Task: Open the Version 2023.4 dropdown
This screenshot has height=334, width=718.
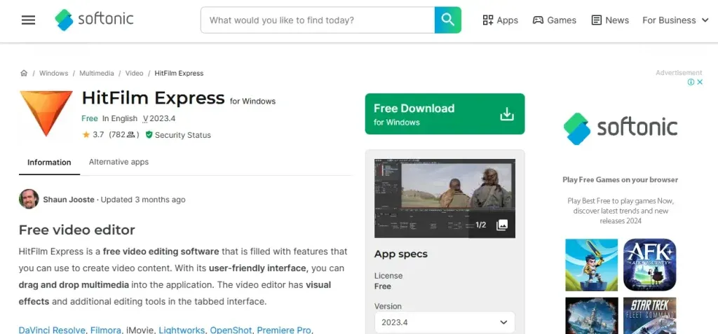Action: click(x=445, y=322)
